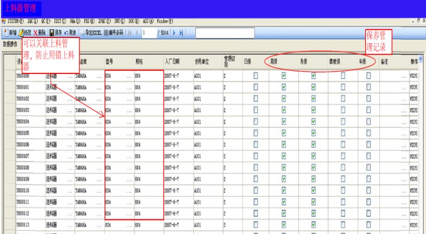The height and width of the screenshot is (234, 426).
Task: Uncheck 周保 checkbox for row T000102
Action: click(284, 99)
